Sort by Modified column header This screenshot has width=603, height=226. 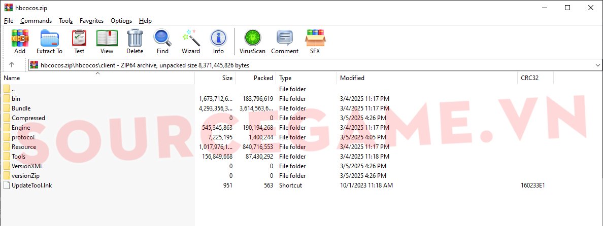352,78
